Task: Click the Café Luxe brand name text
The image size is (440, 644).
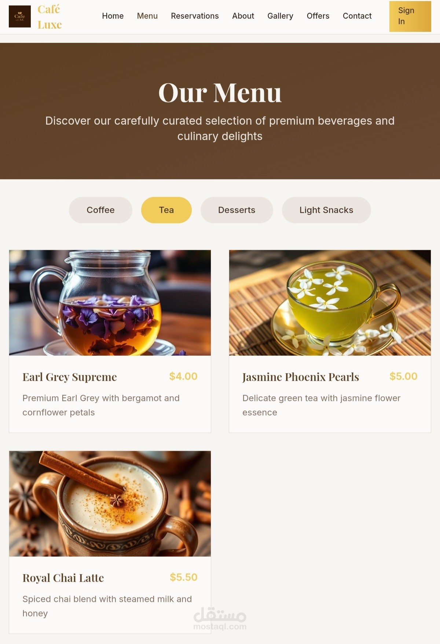Action: (x=49, y=17)
